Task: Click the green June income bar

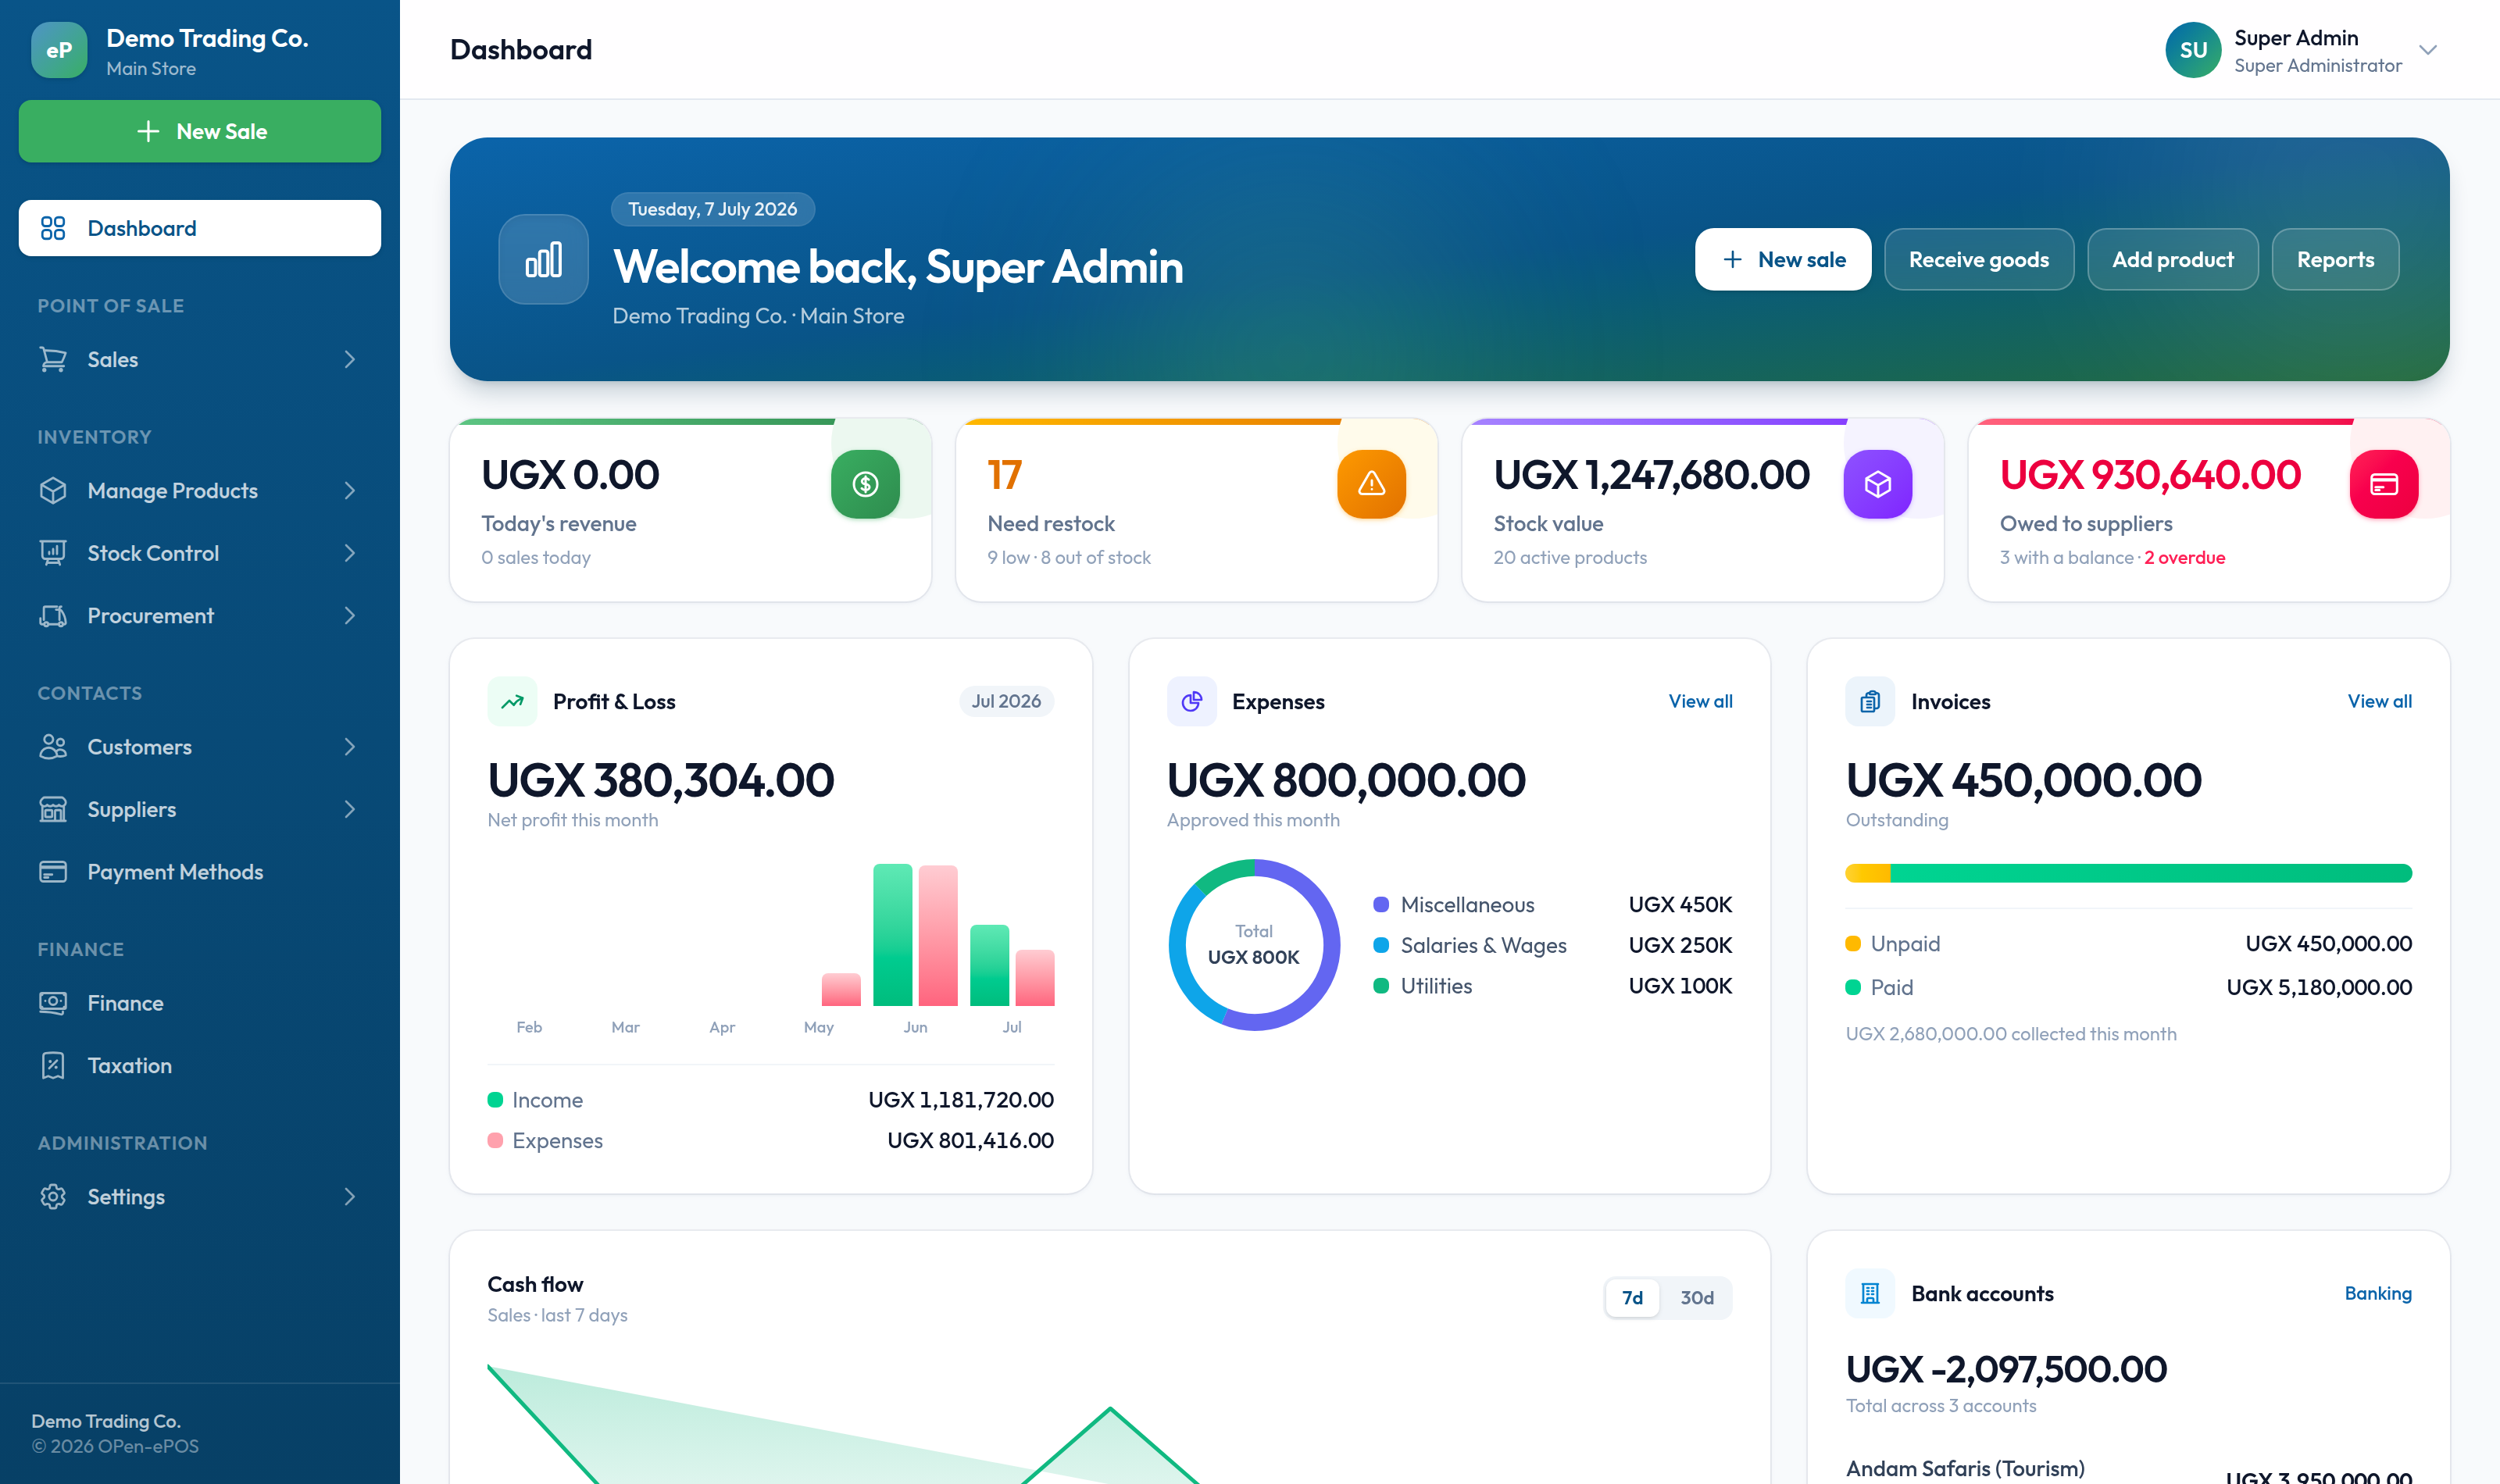Action: click(x=892, y=934)
